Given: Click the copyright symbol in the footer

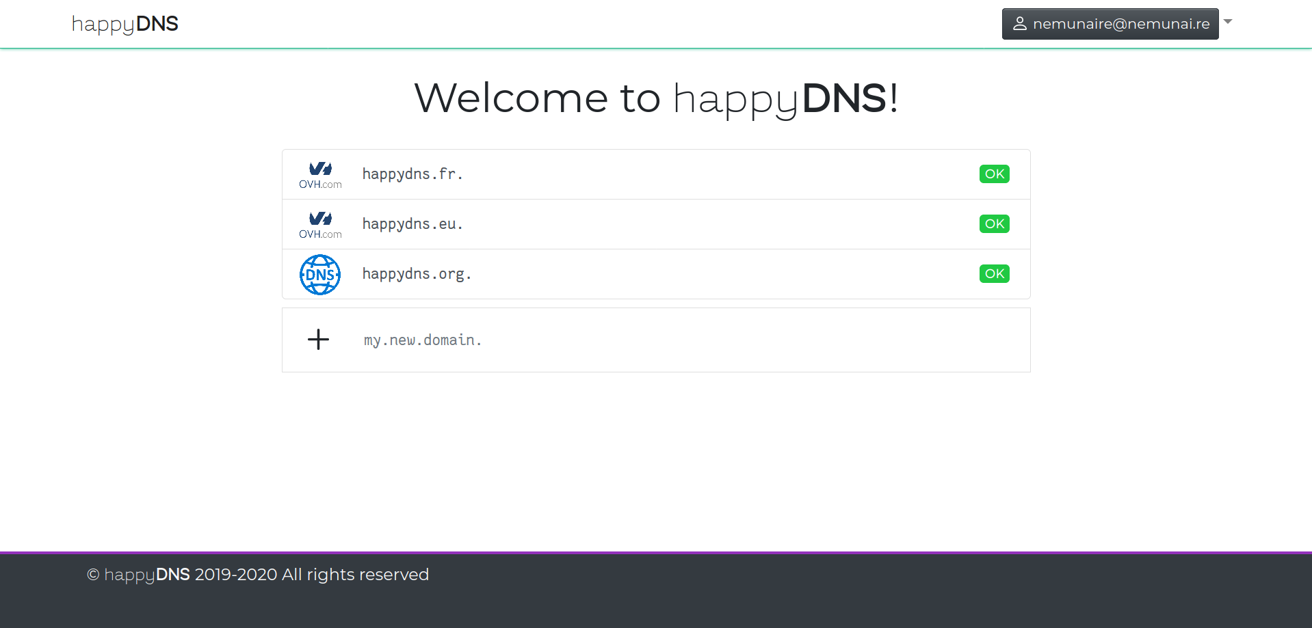Looking at the screenshot, I should 93,575.
